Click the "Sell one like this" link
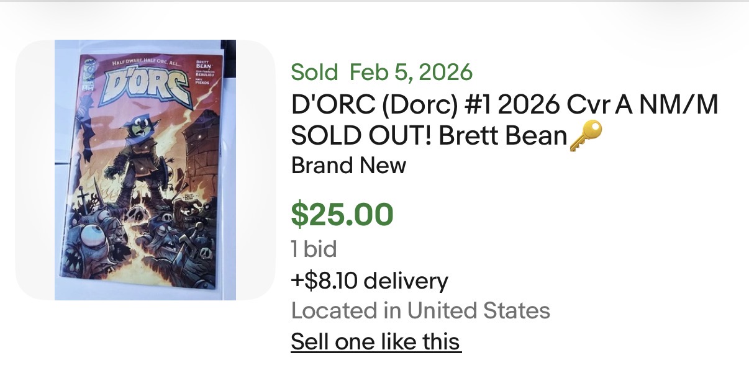Screen dimensions: 749x373 click(x=376, y=341)
